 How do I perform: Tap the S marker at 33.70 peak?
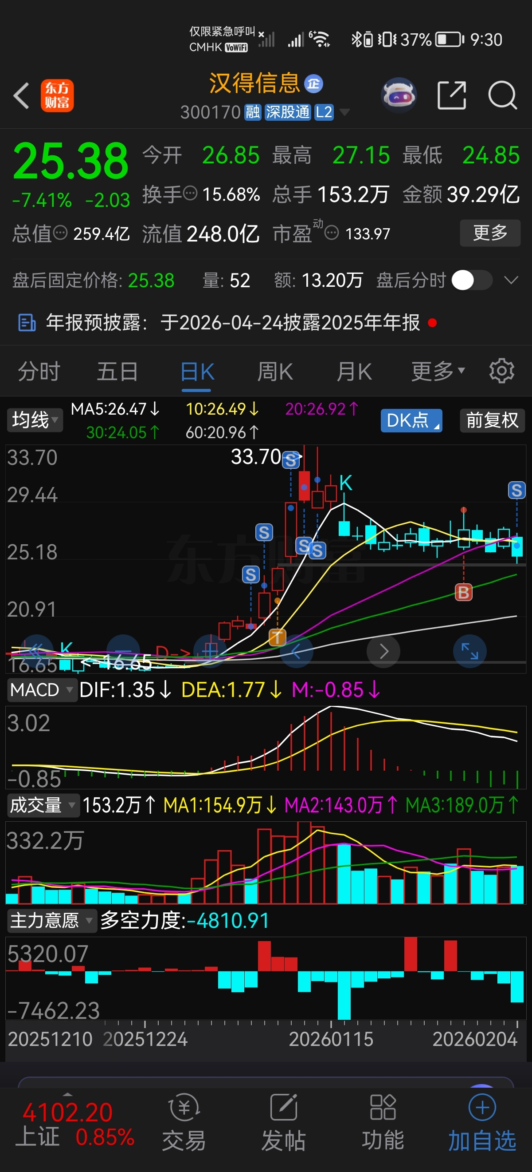point(291,459)
